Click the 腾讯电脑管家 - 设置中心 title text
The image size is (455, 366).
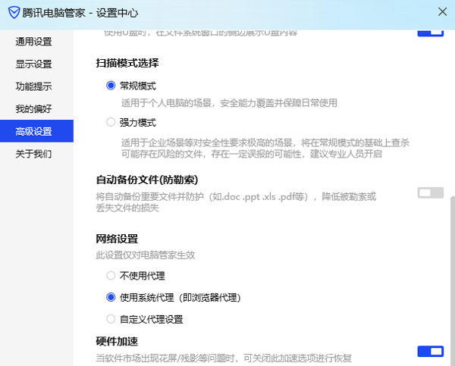(80, 13)
